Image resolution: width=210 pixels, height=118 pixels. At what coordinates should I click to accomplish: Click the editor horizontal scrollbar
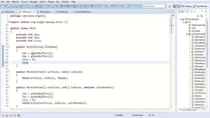[89, 109]
